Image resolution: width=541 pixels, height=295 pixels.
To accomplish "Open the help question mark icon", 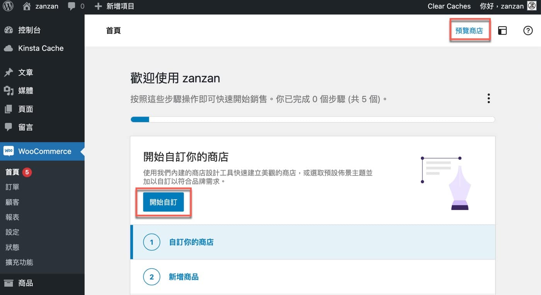I will pyautogui.click(x=528, y=31).
